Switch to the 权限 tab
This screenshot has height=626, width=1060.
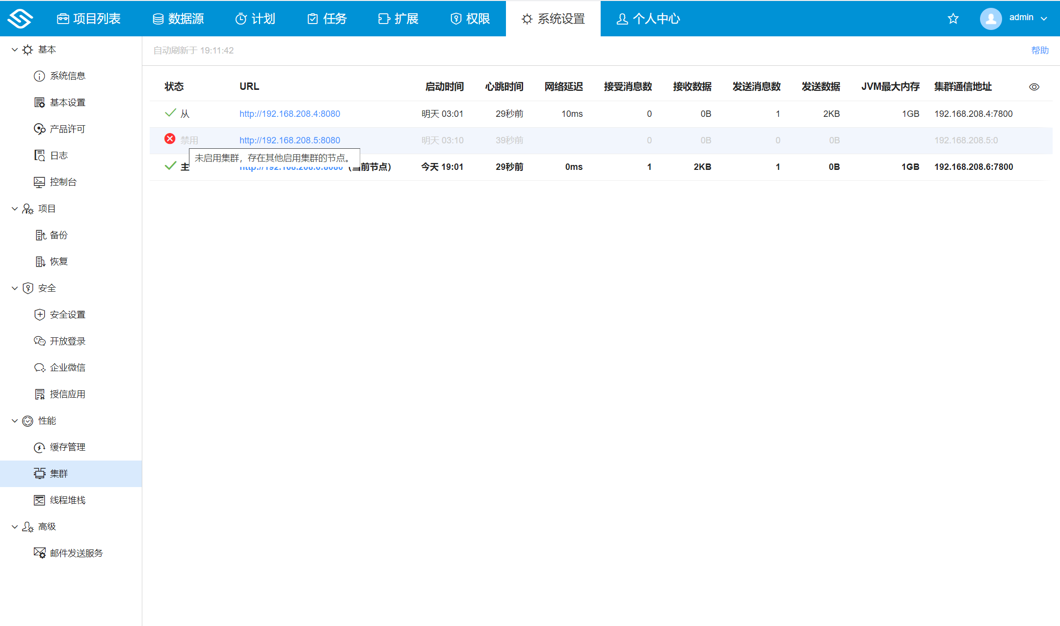point(469,18)
